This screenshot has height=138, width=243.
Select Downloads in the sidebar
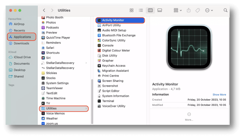point(21,43)
